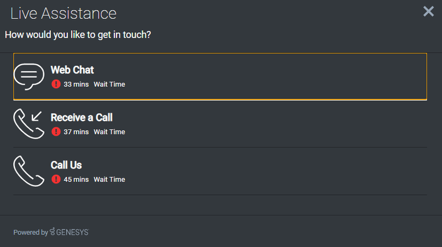Click the Powered by Genesys link
This screenshot has height=247, width=442.
click(51, 232)
